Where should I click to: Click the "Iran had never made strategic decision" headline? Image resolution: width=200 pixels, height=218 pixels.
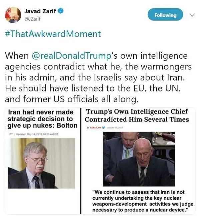coord(43,119)
